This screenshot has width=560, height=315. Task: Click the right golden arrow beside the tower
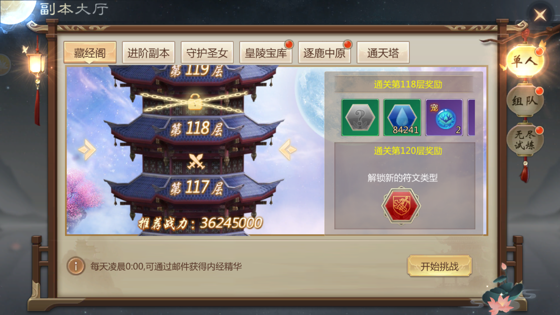click(288, 150)
